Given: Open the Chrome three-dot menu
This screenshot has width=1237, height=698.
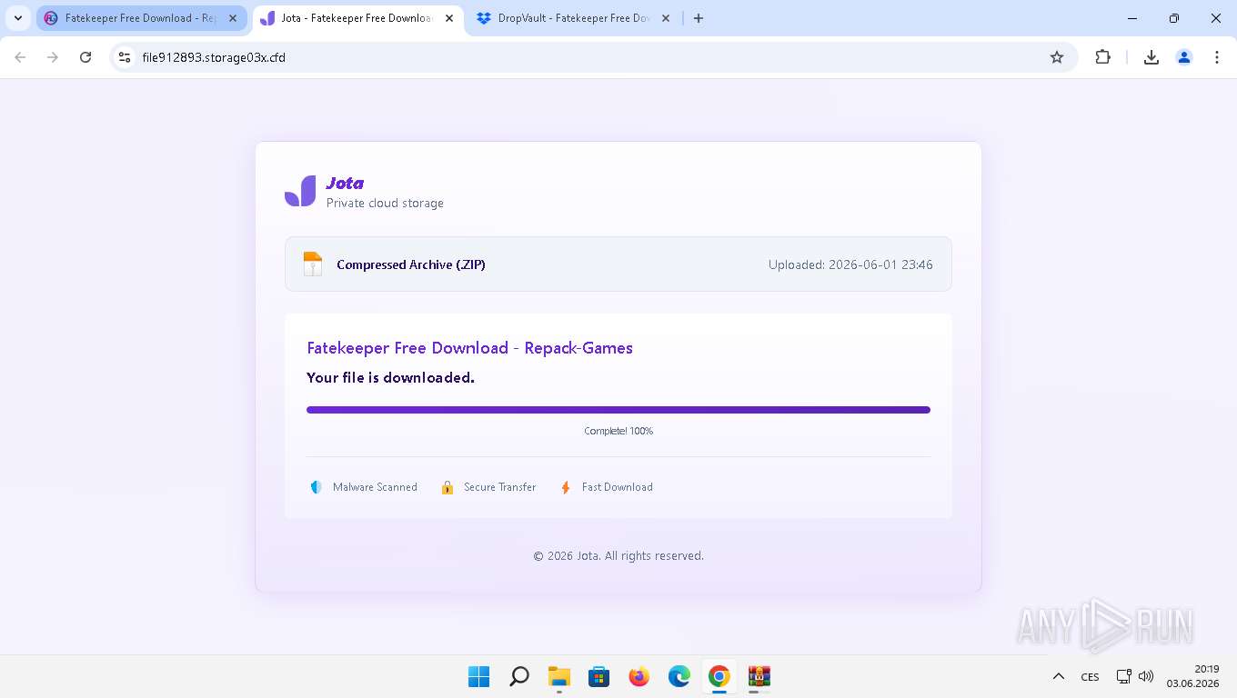Looking at the screenshot, I should pos(1217,57).
